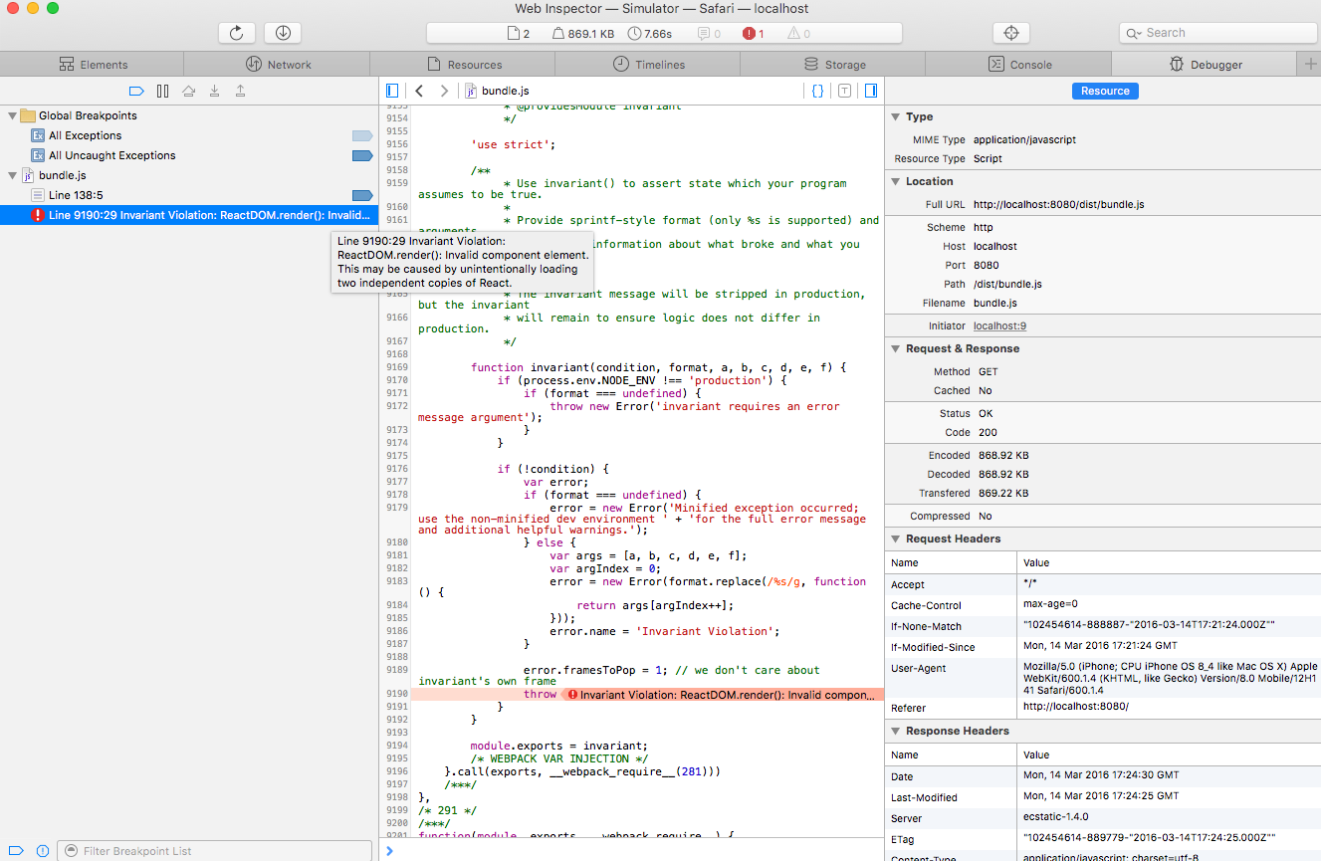Viewport: 1321px width, 861px height.
Task: Enable the type profiler T icon
Action: click(x=844, y=91)
